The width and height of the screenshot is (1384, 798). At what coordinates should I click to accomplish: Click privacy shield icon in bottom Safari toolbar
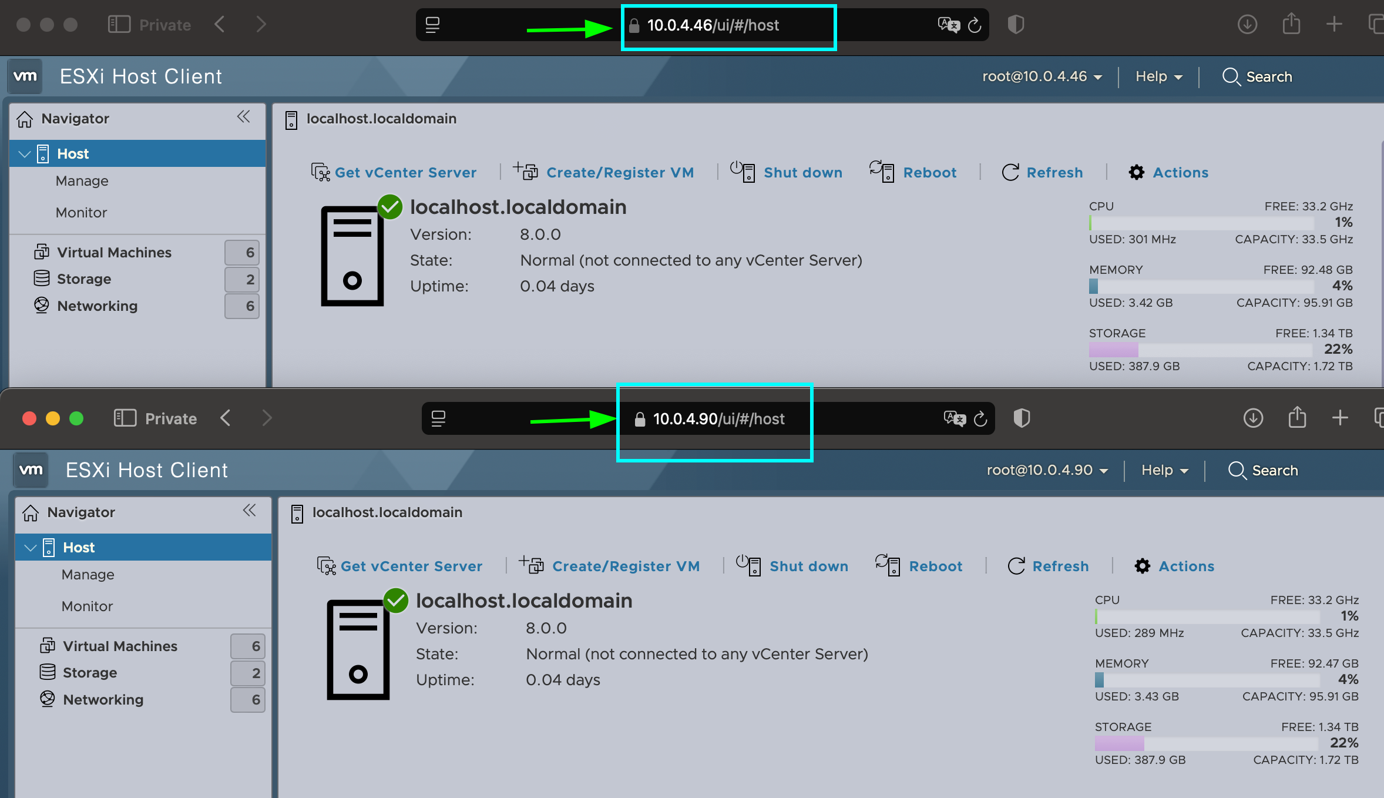click(1022, 418)
